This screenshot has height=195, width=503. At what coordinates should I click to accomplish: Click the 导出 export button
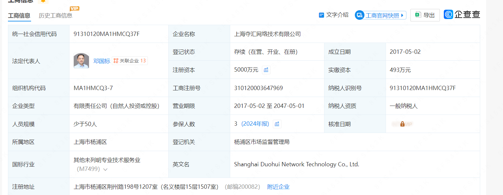[425, 15]
